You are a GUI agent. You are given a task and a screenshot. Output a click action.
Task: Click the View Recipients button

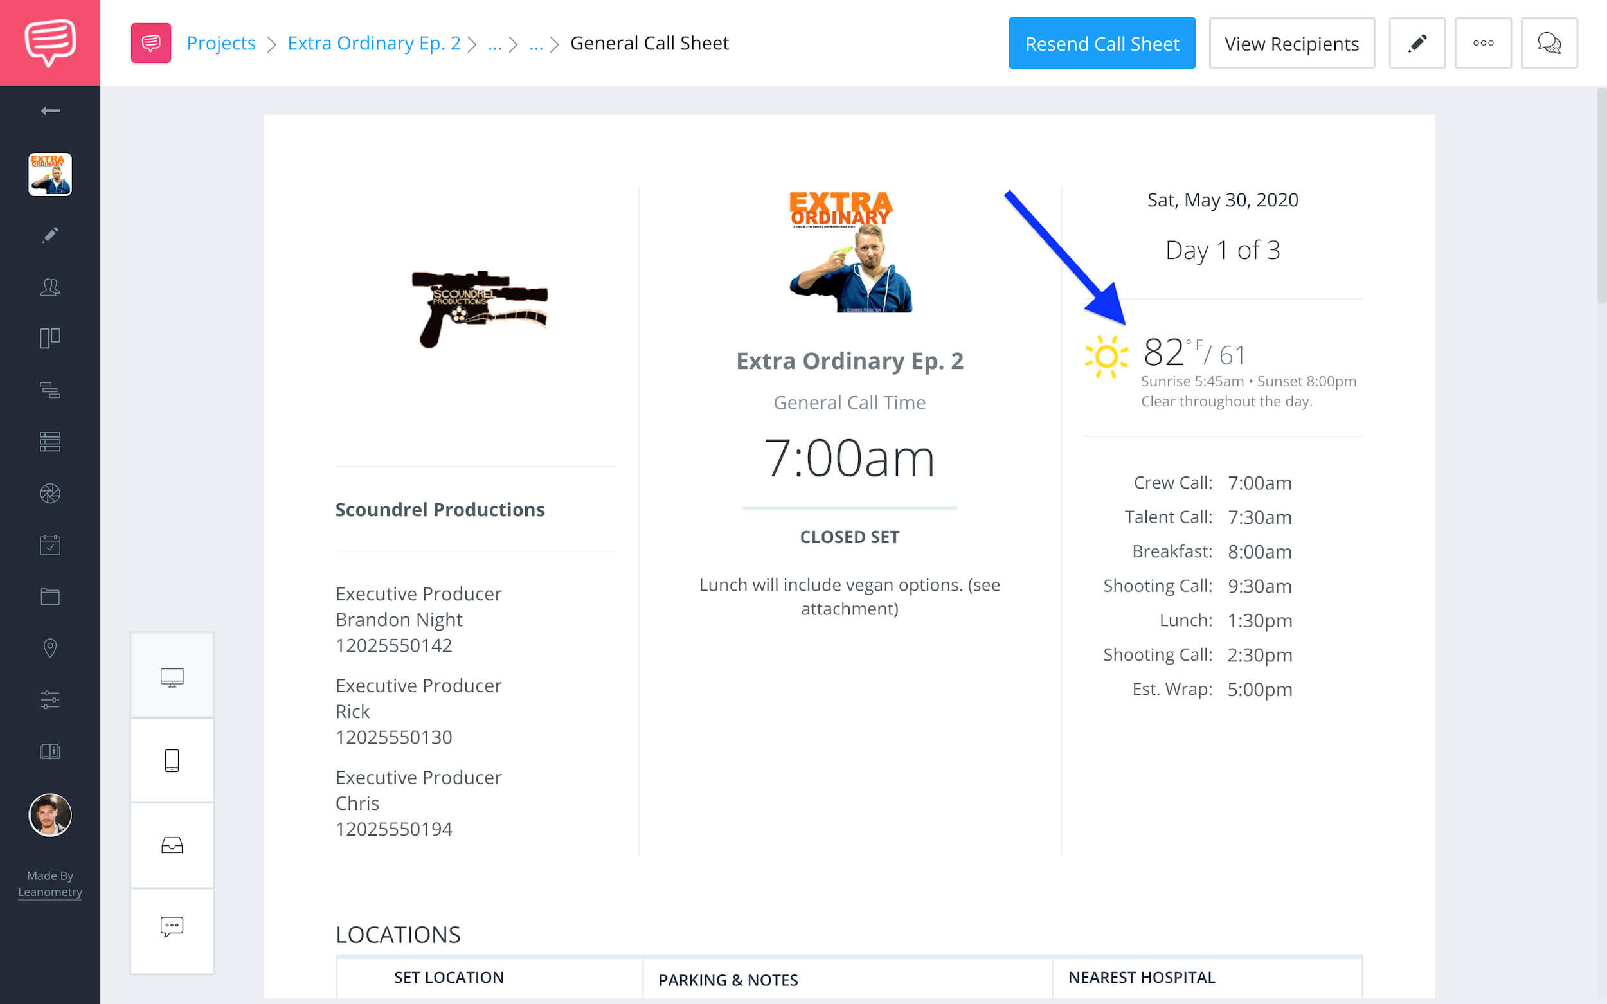[1291, 43]
